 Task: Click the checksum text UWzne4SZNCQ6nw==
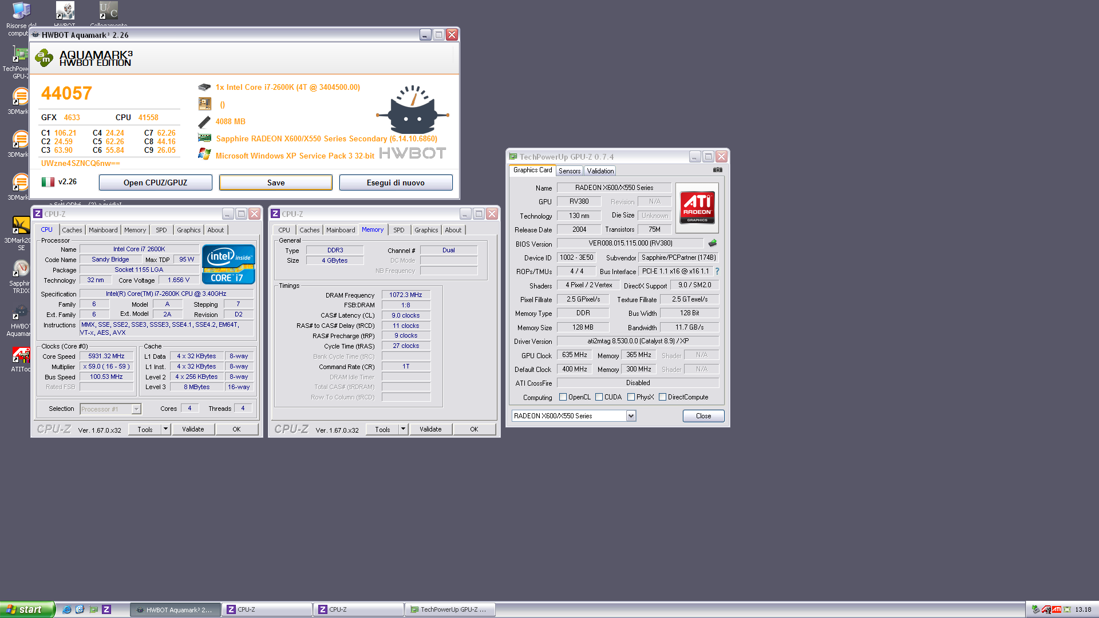pos(81,163)
